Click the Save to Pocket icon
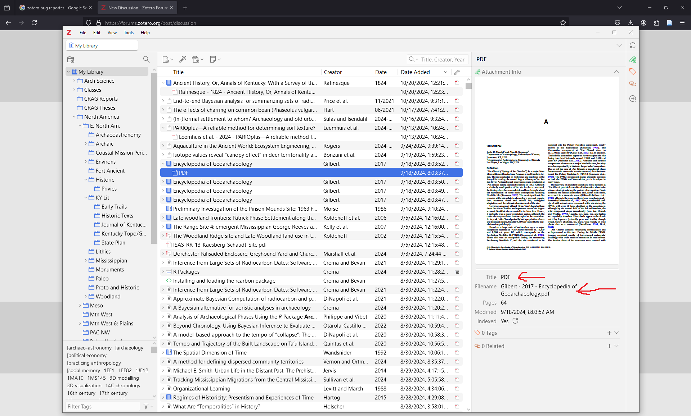691x416 pixels. [618, 23]
